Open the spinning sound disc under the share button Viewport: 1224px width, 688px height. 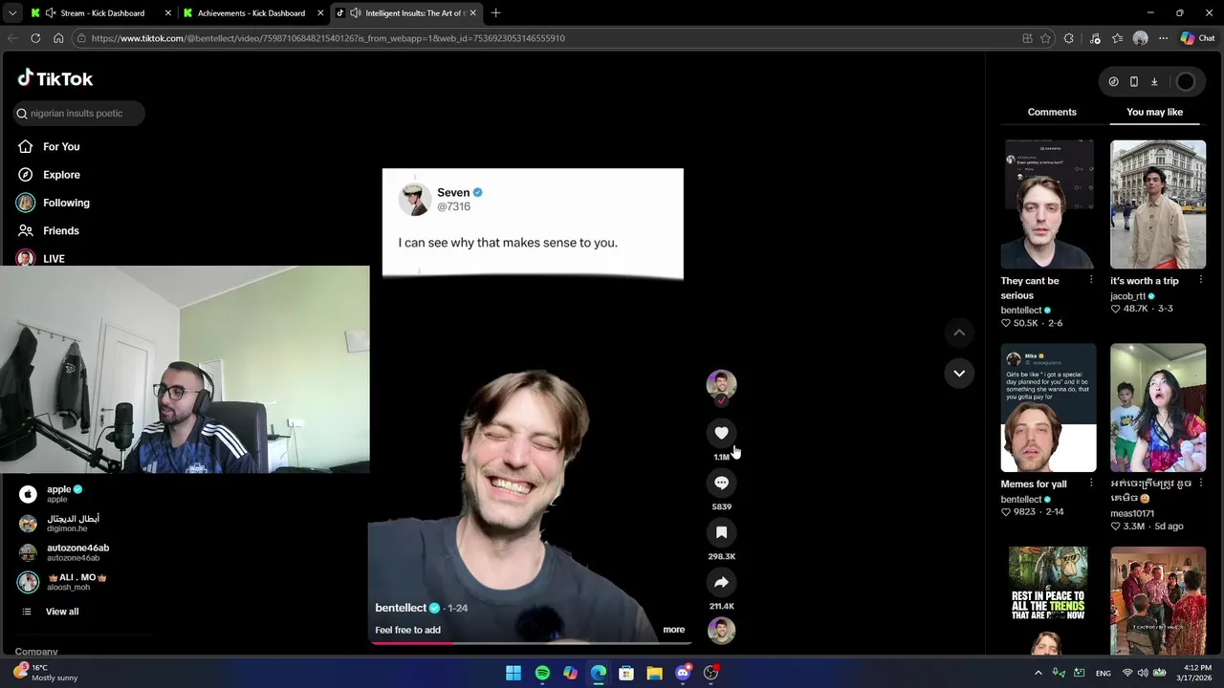[721, 630]
